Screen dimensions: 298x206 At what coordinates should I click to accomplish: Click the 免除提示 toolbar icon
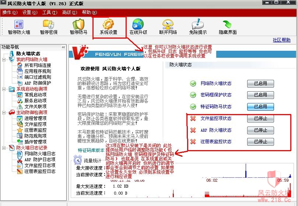(x=198, y=24)
